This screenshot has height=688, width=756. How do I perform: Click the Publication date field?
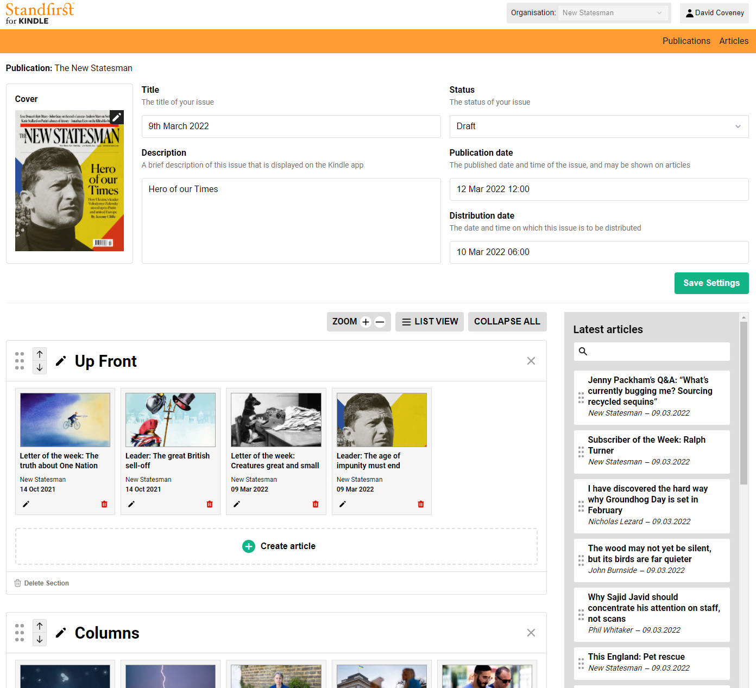[599, 189]
